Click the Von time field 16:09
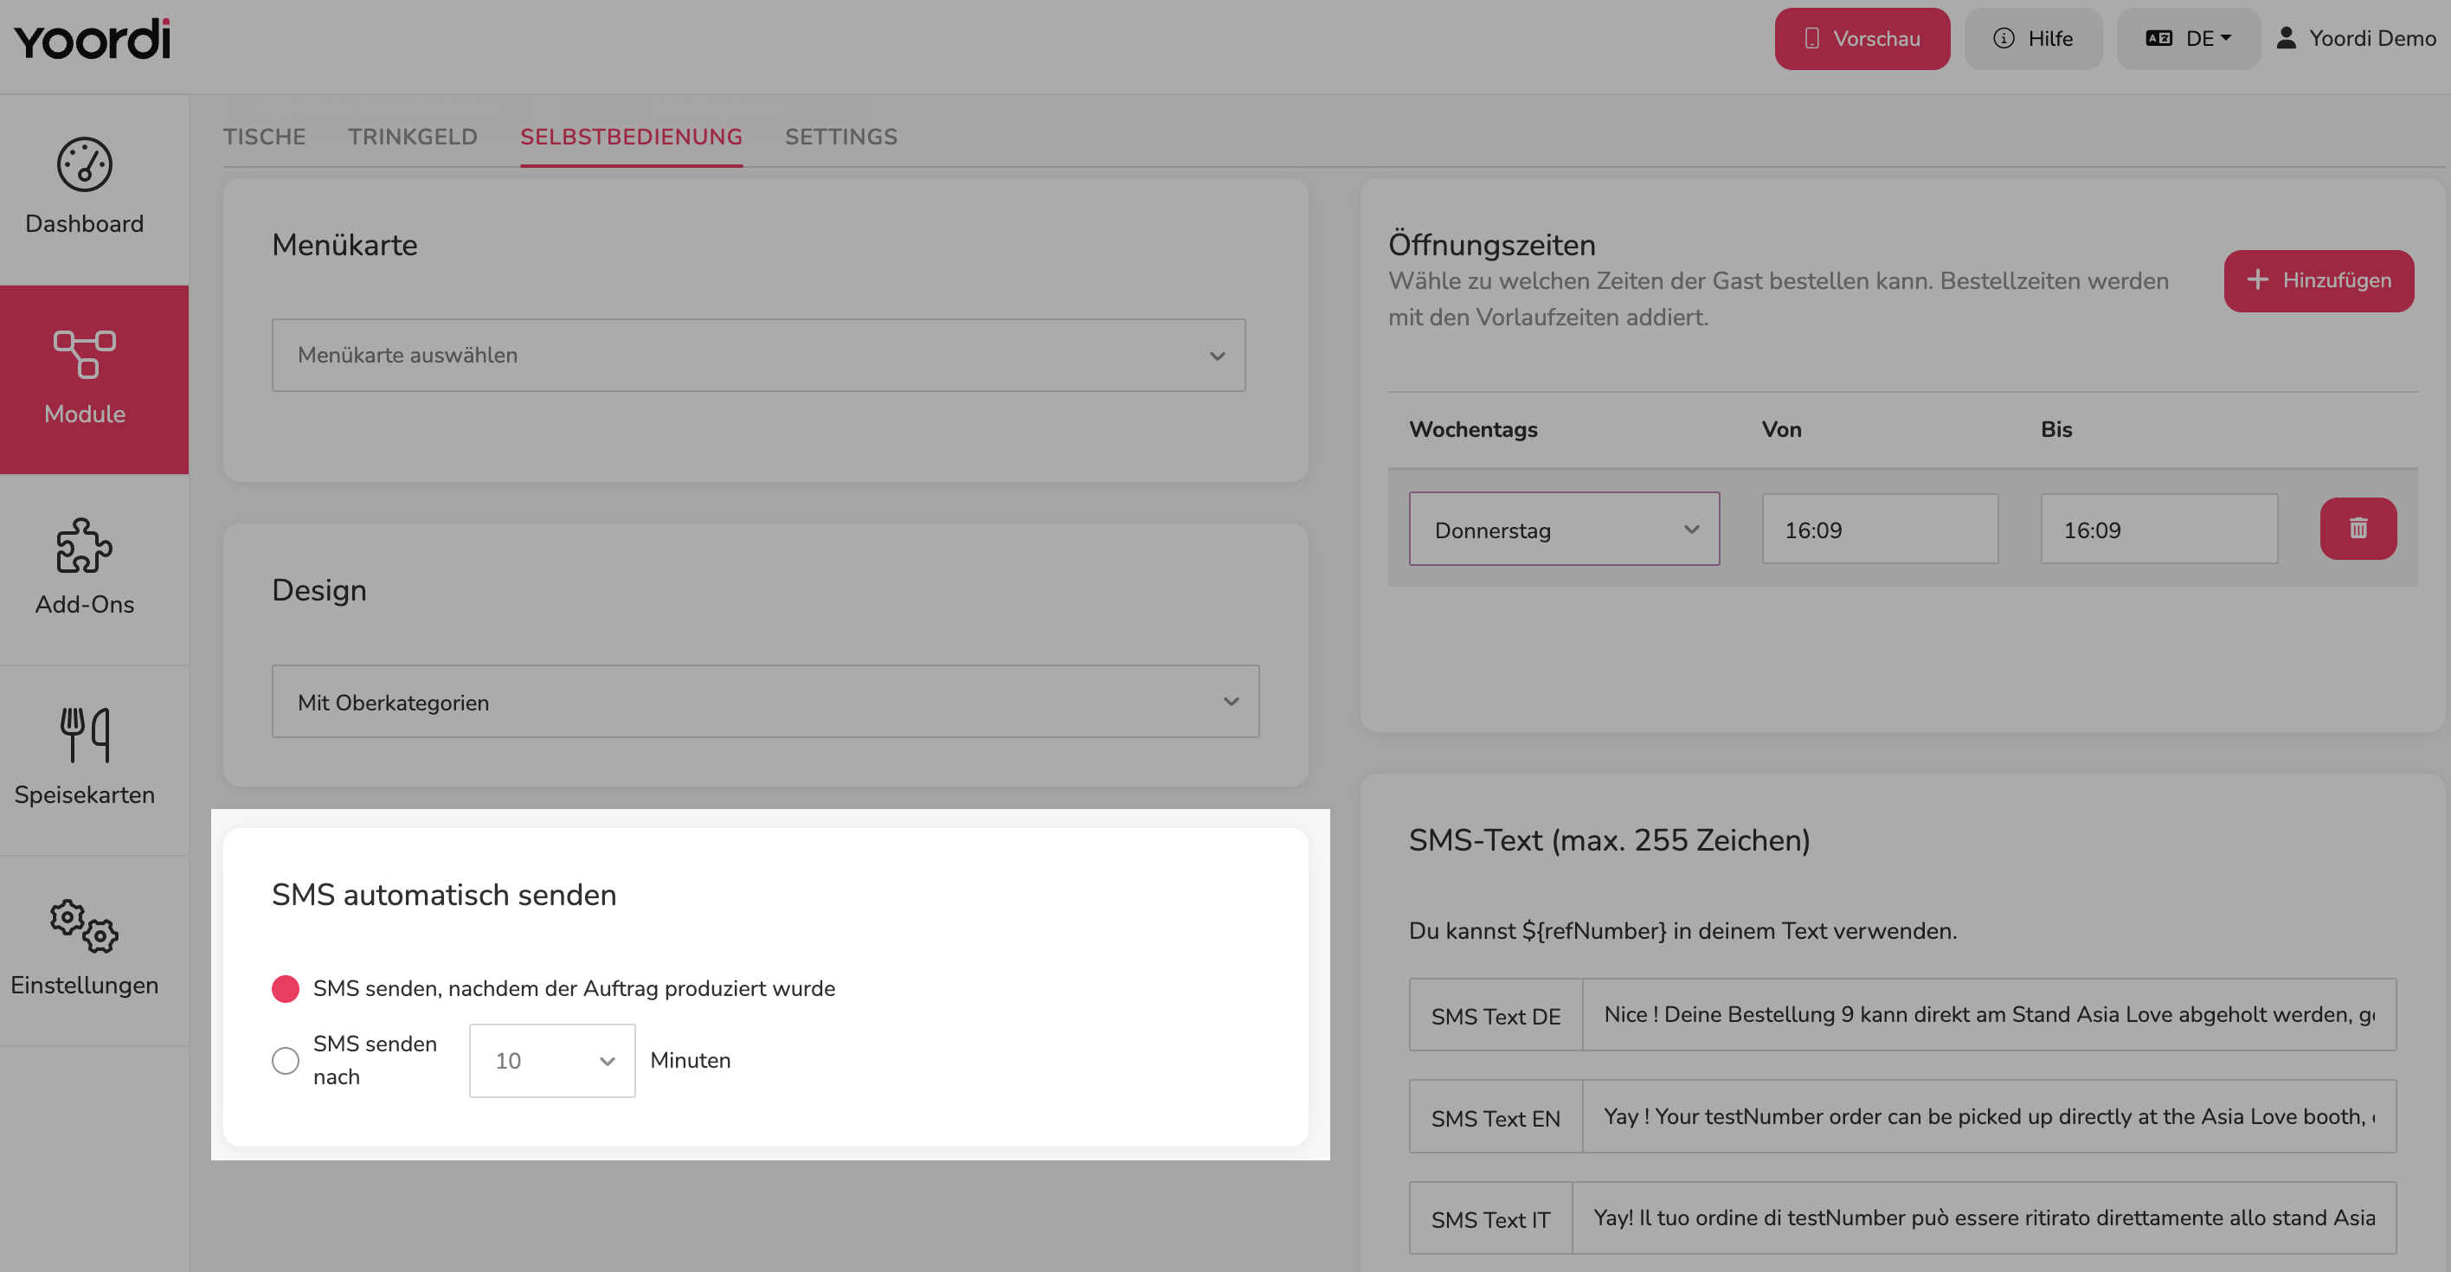Image resolution: width=2451 pixels, height=1272 pixels. 1879,529
